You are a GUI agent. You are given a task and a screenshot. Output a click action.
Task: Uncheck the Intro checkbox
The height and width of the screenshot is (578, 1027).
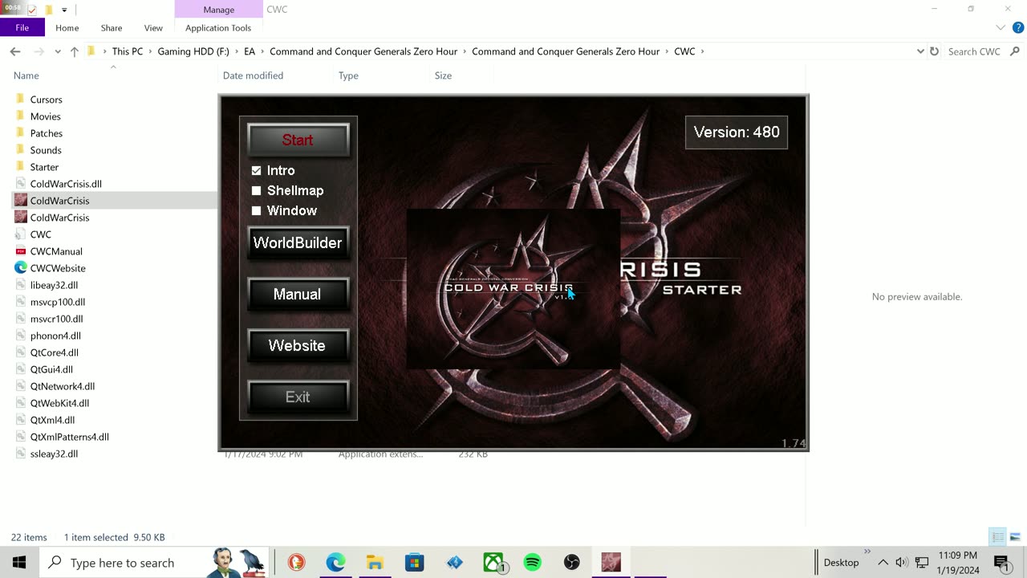(257, 171)
